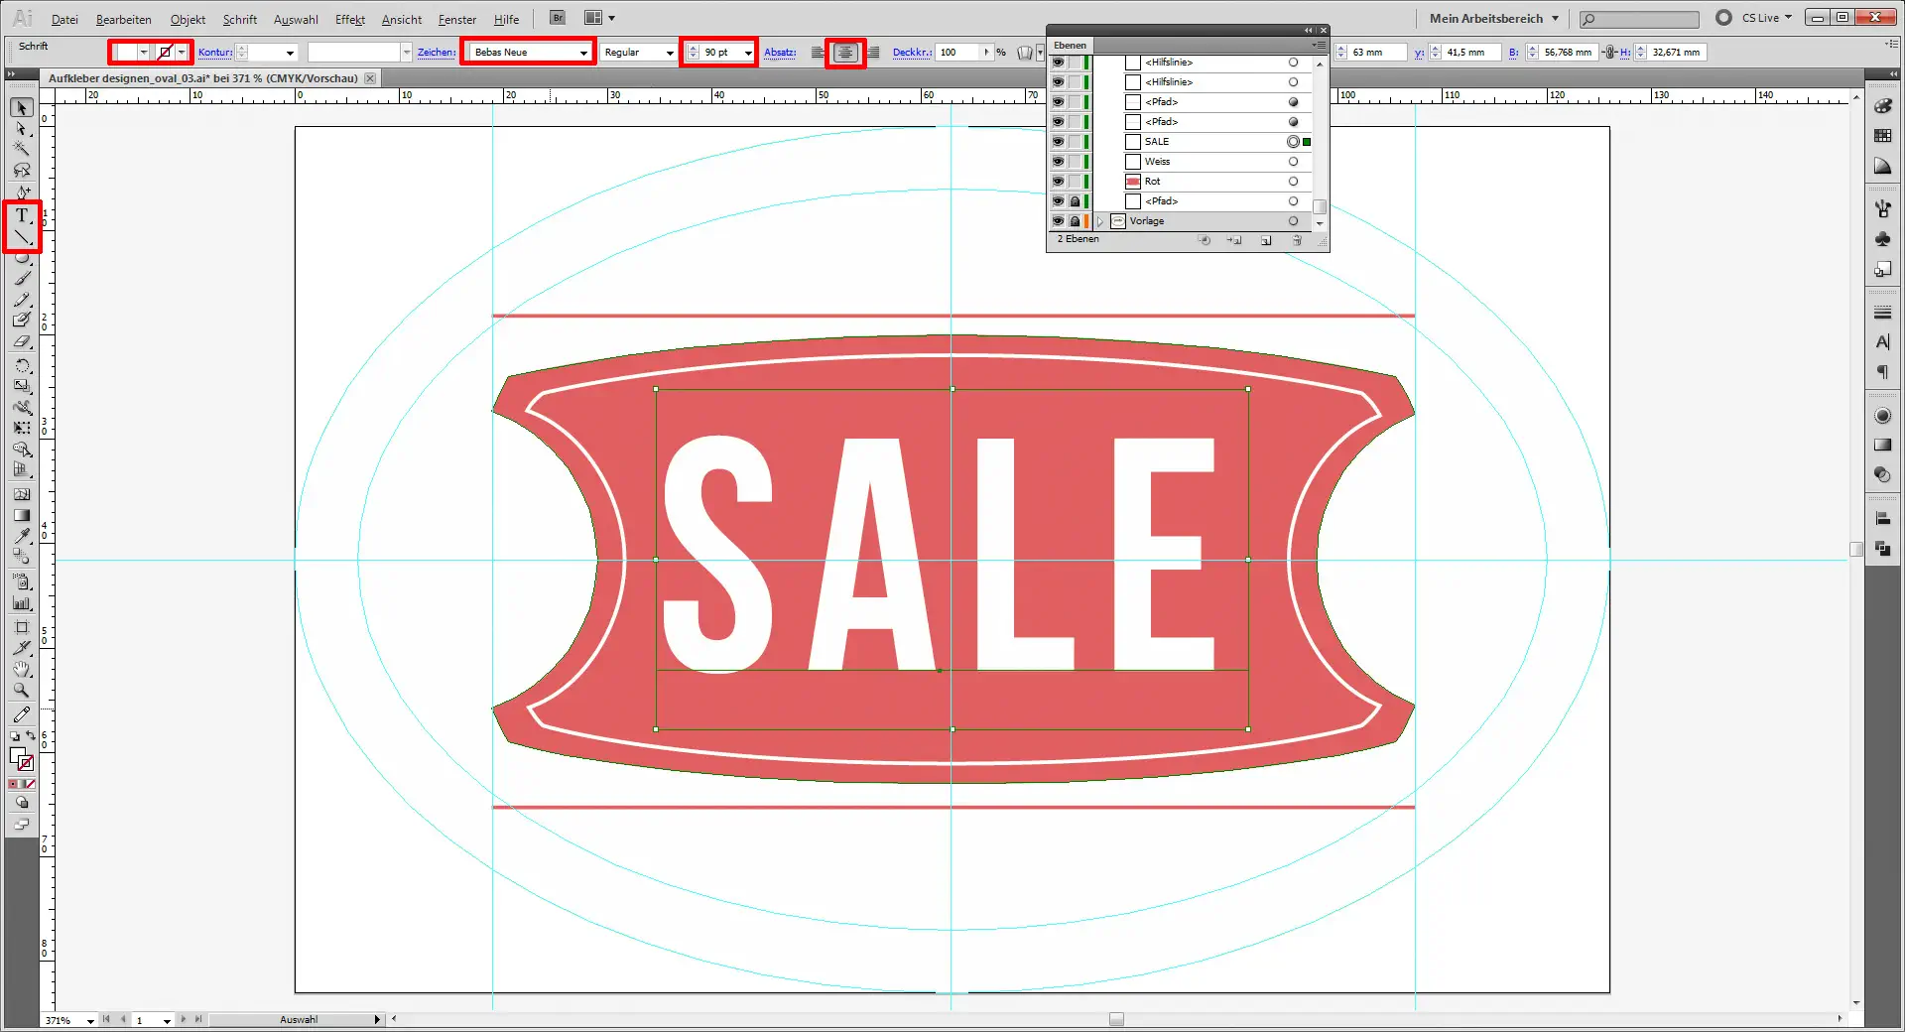Toggle visibility of the Rot layer
The width and height of the screenshot is (1905, 1032).
coord(1058,182)
